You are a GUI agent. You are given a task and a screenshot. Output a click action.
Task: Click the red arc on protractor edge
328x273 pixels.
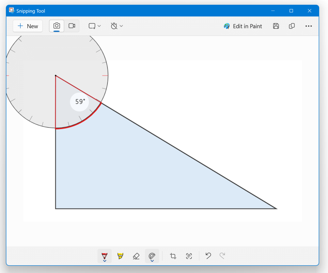point(82,122)
